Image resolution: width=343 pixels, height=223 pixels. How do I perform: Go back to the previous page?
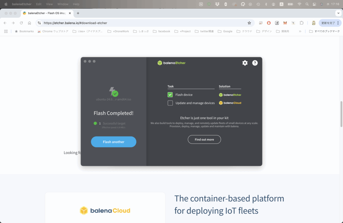click(x=5, y=23)
